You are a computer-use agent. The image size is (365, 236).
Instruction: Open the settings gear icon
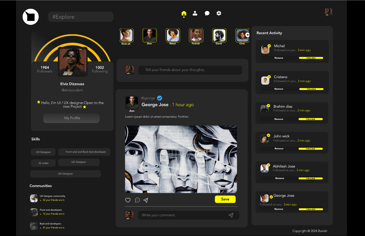(219, 13)
